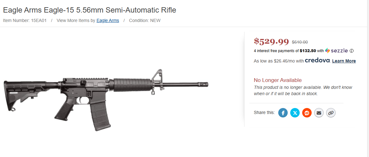Share this rifle on Facebook

click(x=283, y=112)
